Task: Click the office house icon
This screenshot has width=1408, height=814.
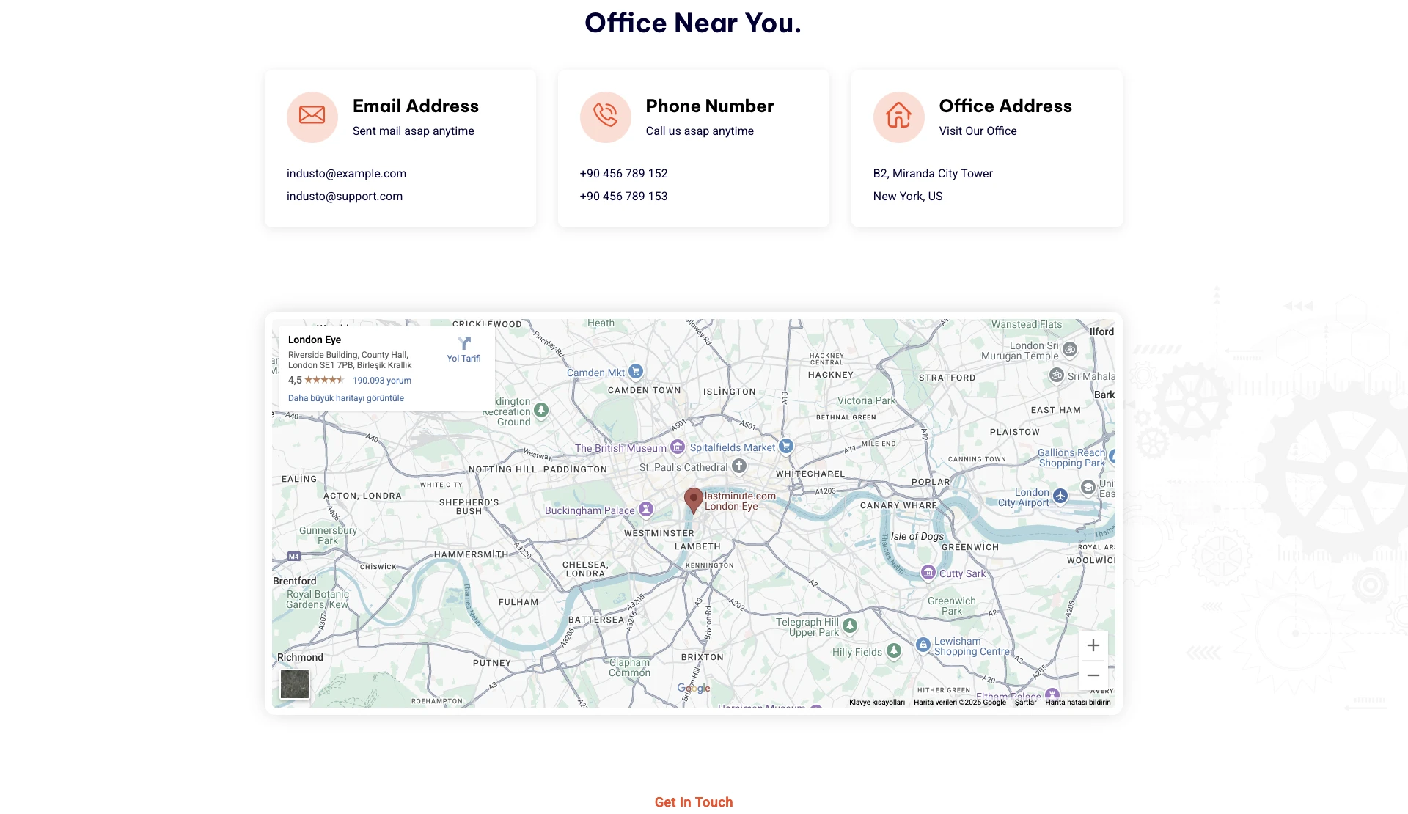Action: [898, 117]
